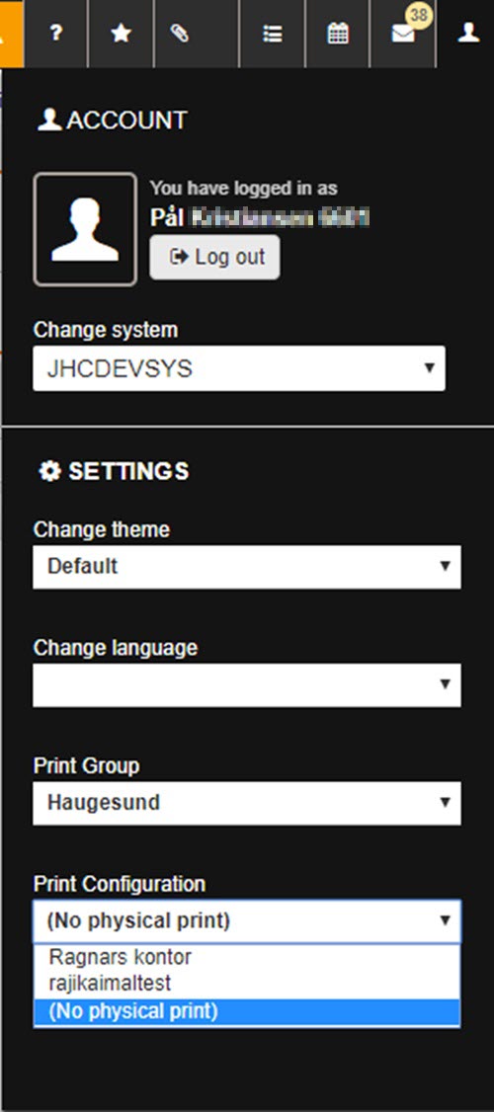This screenshot has width=494, height=1112.
Task: Open the list view icon
Action: click(x=273, y=34)
